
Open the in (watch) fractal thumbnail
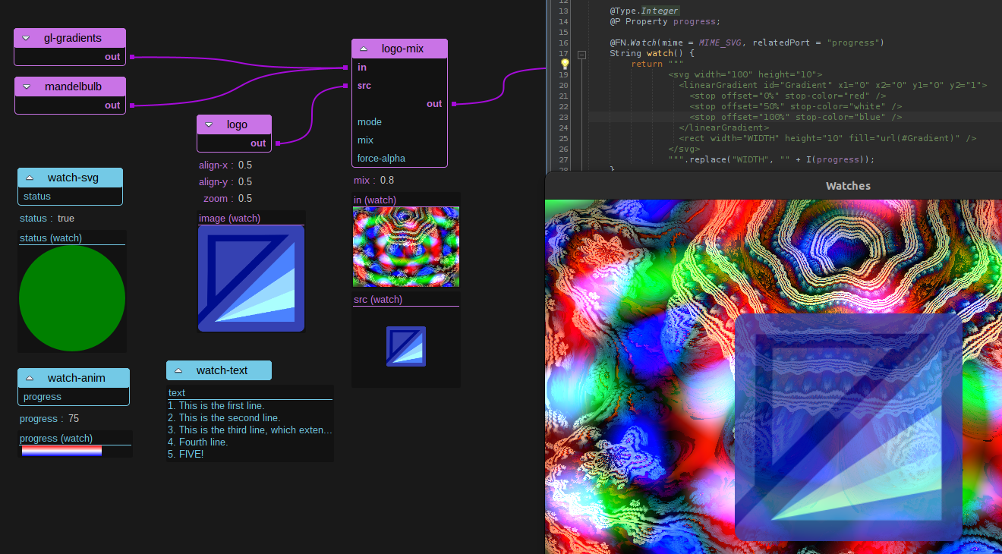click(406, 247)
